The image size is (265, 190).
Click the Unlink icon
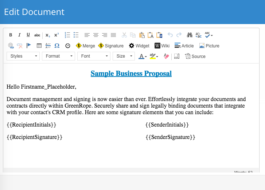[20, 46]
